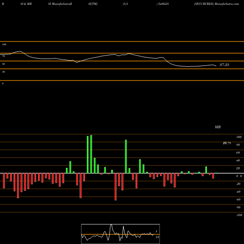This screenshot has height=244, width=244.
Task: Click the MR axis label -60
Action: (238, 200)
